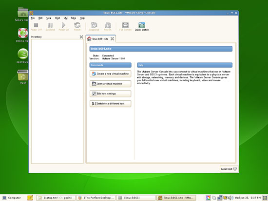
Task: Click the Power On play icon
Action: (63, 25)
